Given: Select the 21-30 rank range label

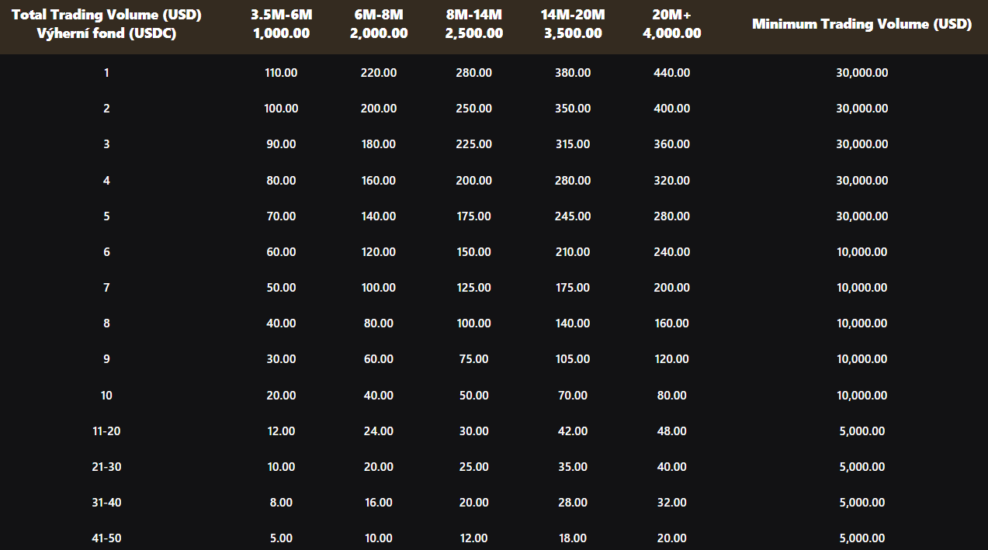Looking at the screenshot, I should 106,467.
